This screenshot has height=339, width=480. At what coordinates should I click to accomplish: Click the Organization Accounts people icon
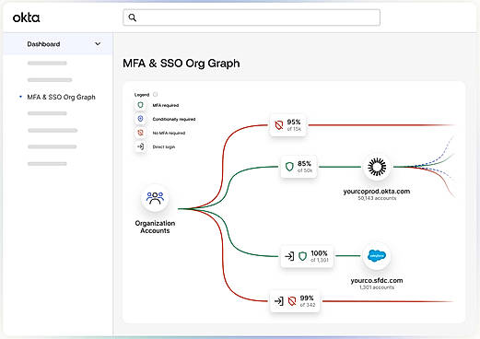[x=155, y=198]
